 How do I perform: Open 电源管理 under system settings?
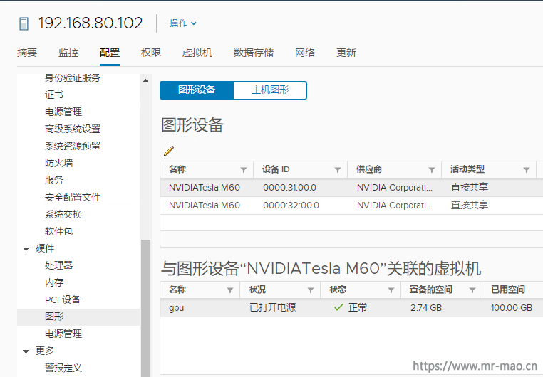tap(63, 112)
